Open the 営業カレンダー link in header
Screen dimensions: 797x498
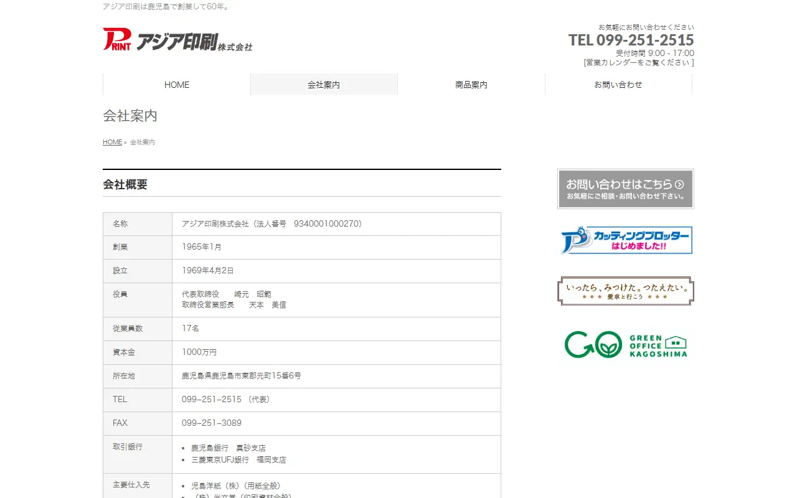click(639, 62)
